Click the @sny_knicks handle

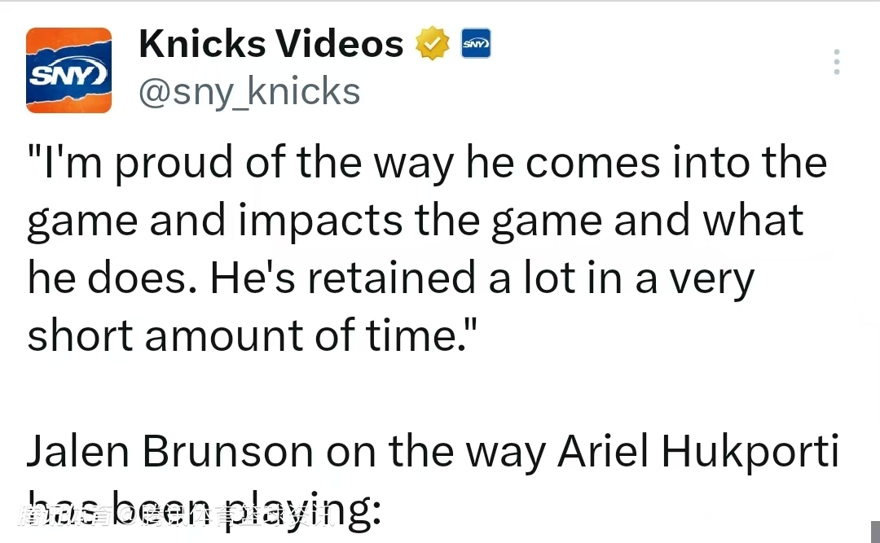(249, 92)
